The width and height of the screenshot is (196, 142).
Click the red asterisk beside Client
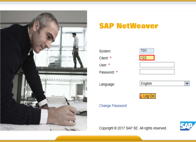(x=111, y=58)
